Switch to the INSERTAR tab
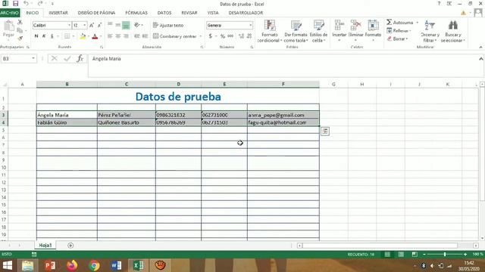The width and height of the screenshot is (485, 272). coord(58,13)
